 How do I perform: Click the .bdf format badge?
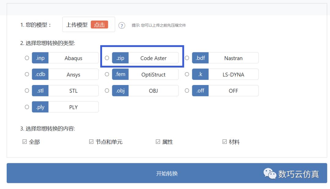pos(200,58)
